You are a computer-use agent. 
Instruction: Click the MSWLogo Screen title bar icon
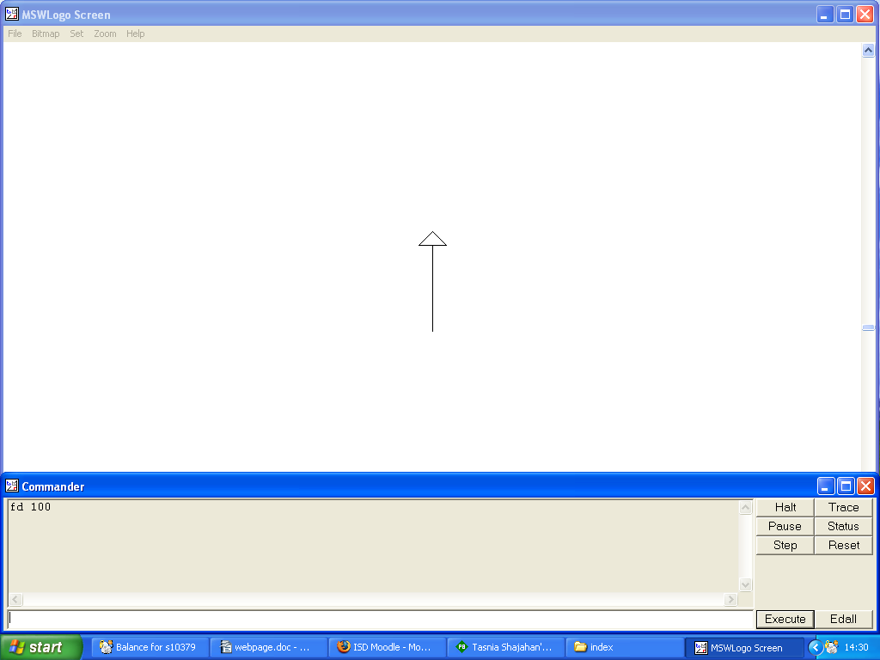click(12, 15)
